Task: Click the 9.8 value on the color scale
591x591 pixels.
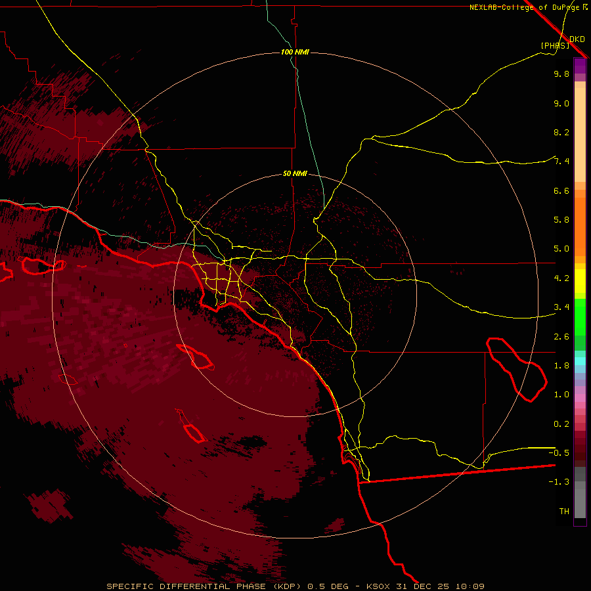Action: pos(561,74)
